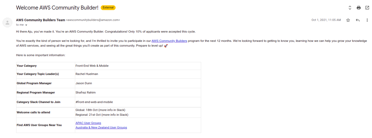
Task: Expand the "to me" recipient details
Action: [x=26, y=25]
